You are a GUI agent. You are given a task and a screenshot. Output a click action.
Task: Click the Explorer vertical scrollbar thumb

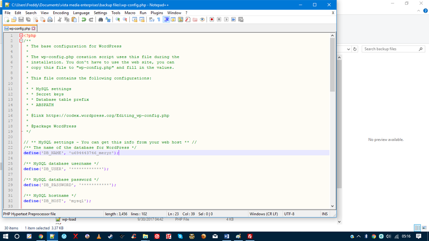pyautogui.click(x=339, y=124)
